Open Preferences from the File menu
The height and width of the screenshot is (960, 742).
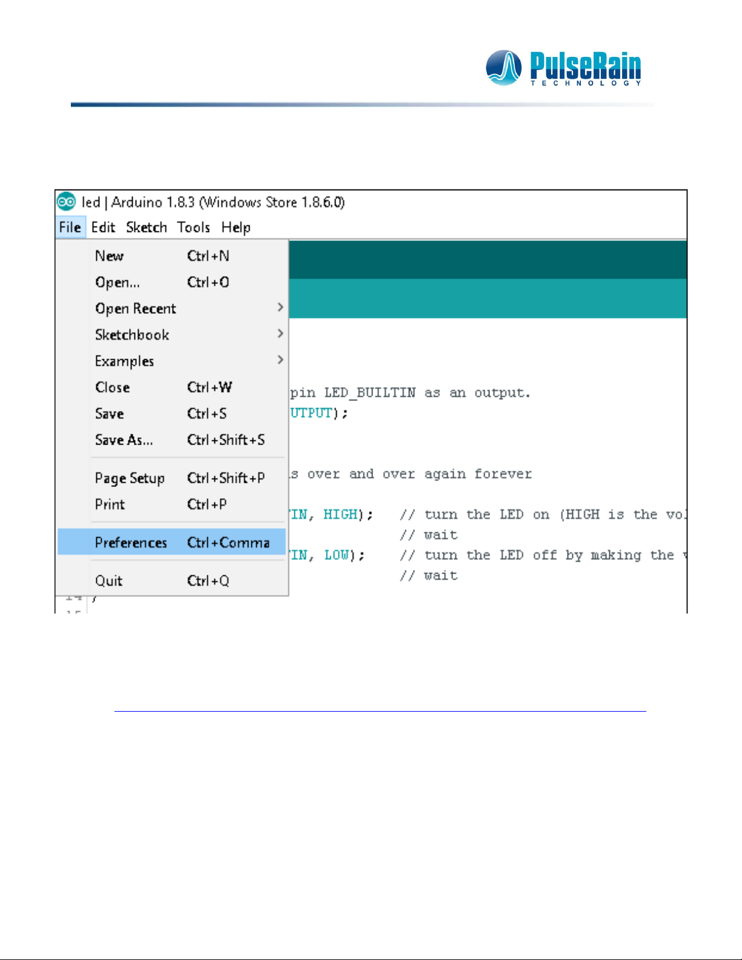pos(131,543)
